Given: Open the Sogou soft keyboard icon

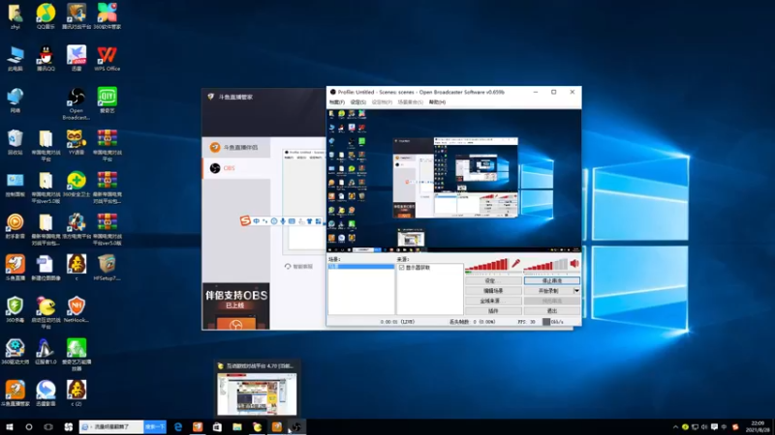Looking at the screenshot, I should pyautogui.click(x=292, y=221).
